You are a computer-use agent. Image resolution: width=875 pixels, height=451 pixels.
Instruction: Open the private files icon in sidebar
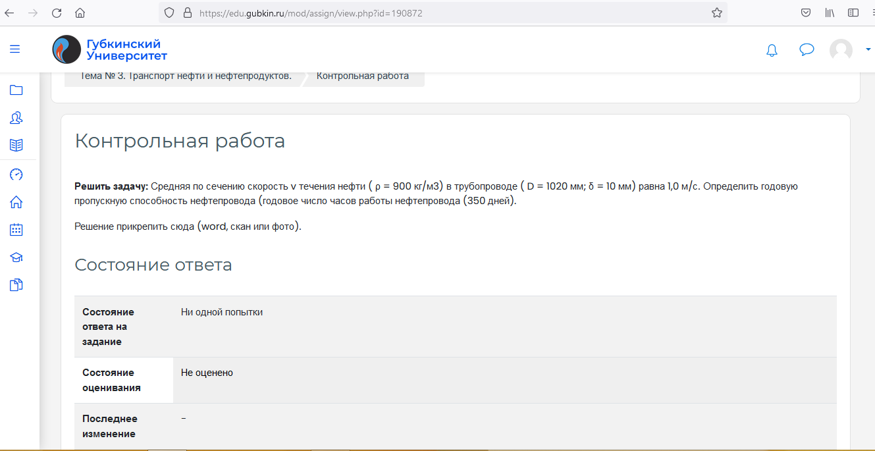16,285
